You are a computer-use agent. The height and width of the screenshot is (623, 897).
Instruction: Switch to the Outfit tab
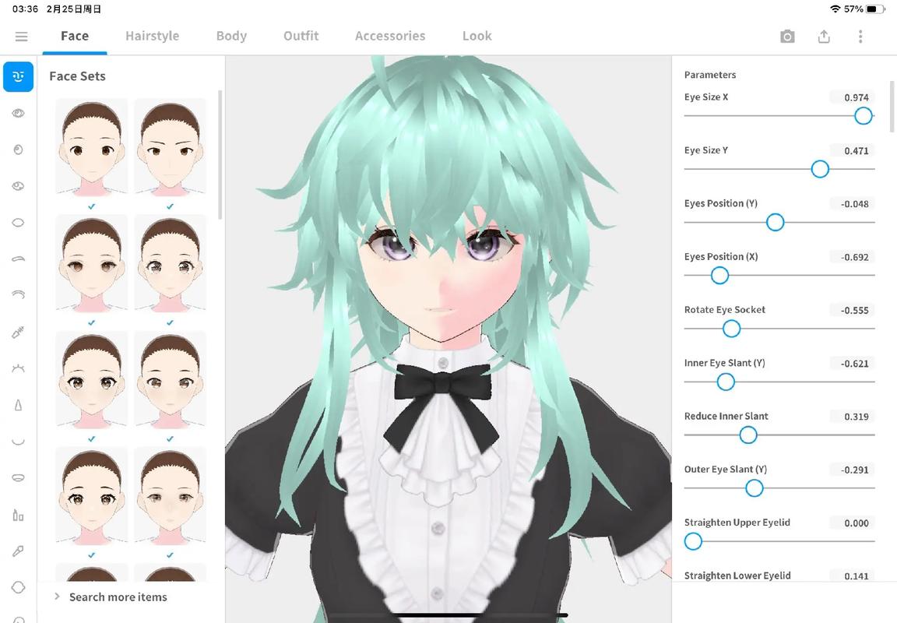(301, 36)
